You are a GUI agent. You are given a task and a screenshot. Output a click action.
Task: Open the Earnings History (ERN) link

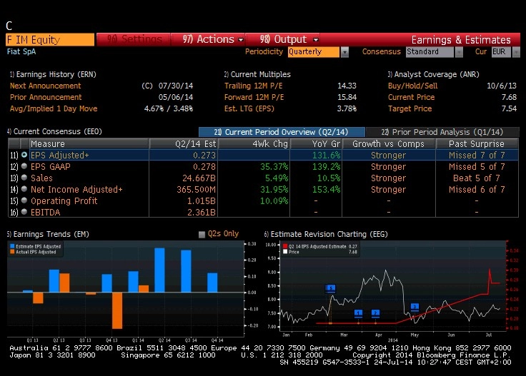pyautogui.click(x=53, y=74)
